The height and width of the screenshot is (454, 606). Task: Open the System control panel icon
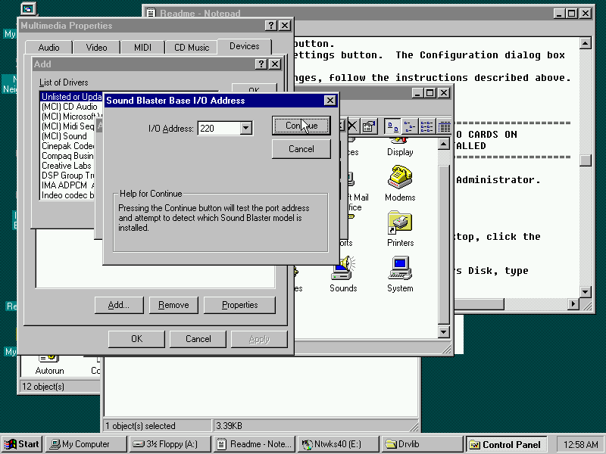coord(400,273)
